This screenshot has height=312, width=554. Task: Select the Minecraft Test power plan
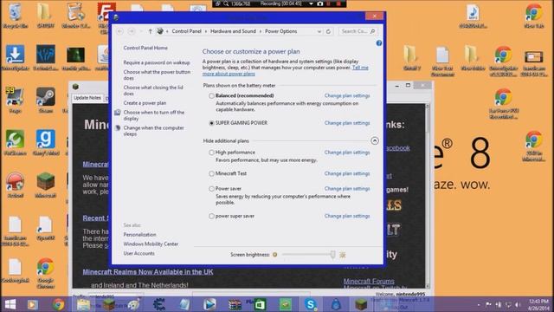click(211, 173)
